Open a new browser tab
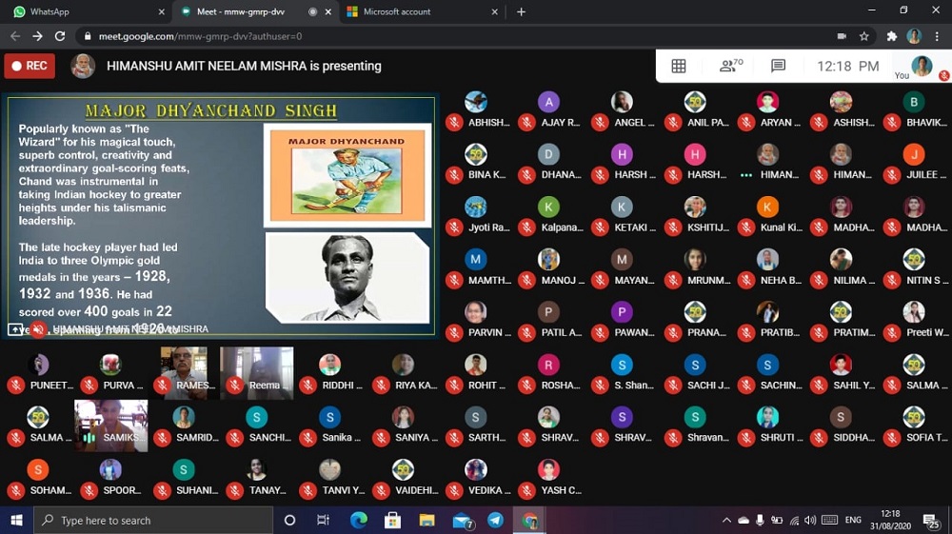This screenshot has width=952, height=534. pyautogui.click(x=521, y=11)
